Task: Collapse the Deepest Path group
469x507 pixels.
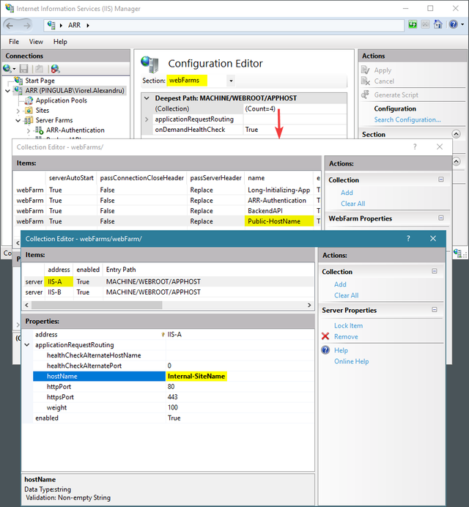Action: (x=147, y=98)
